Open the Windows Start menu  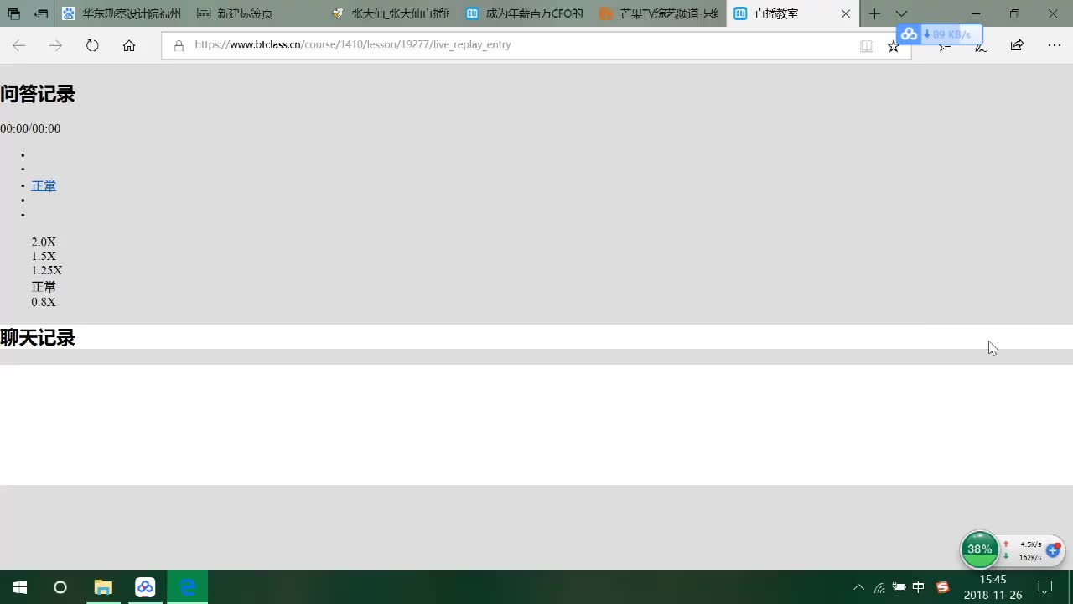click(20, 587)
